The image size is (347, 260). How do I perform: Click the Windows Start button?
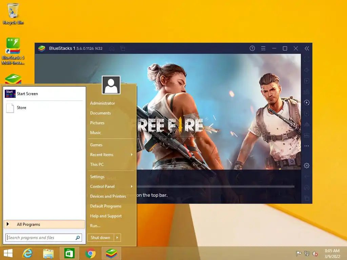(x=8, y=253)
